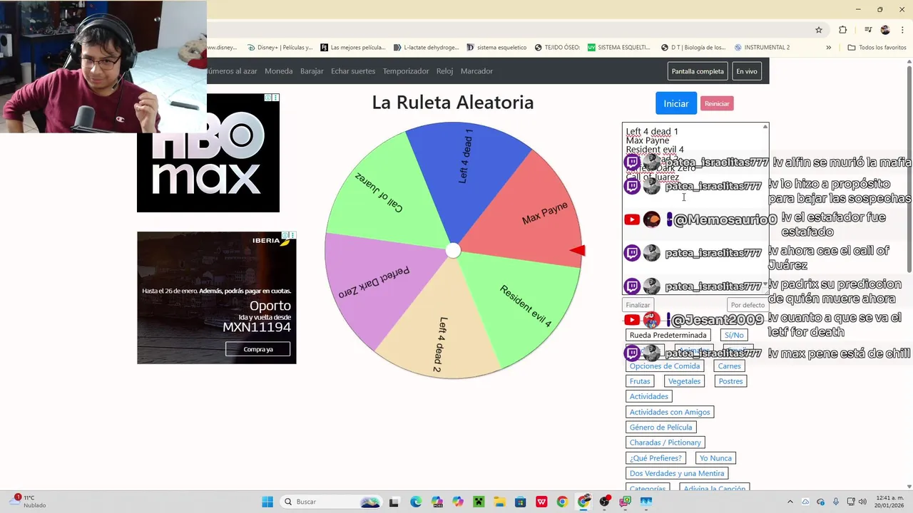The width and height of the screenshot is (913, 513).
Task: Open the L-lactate dehydroge bookmark
Action: pos(427,48)
